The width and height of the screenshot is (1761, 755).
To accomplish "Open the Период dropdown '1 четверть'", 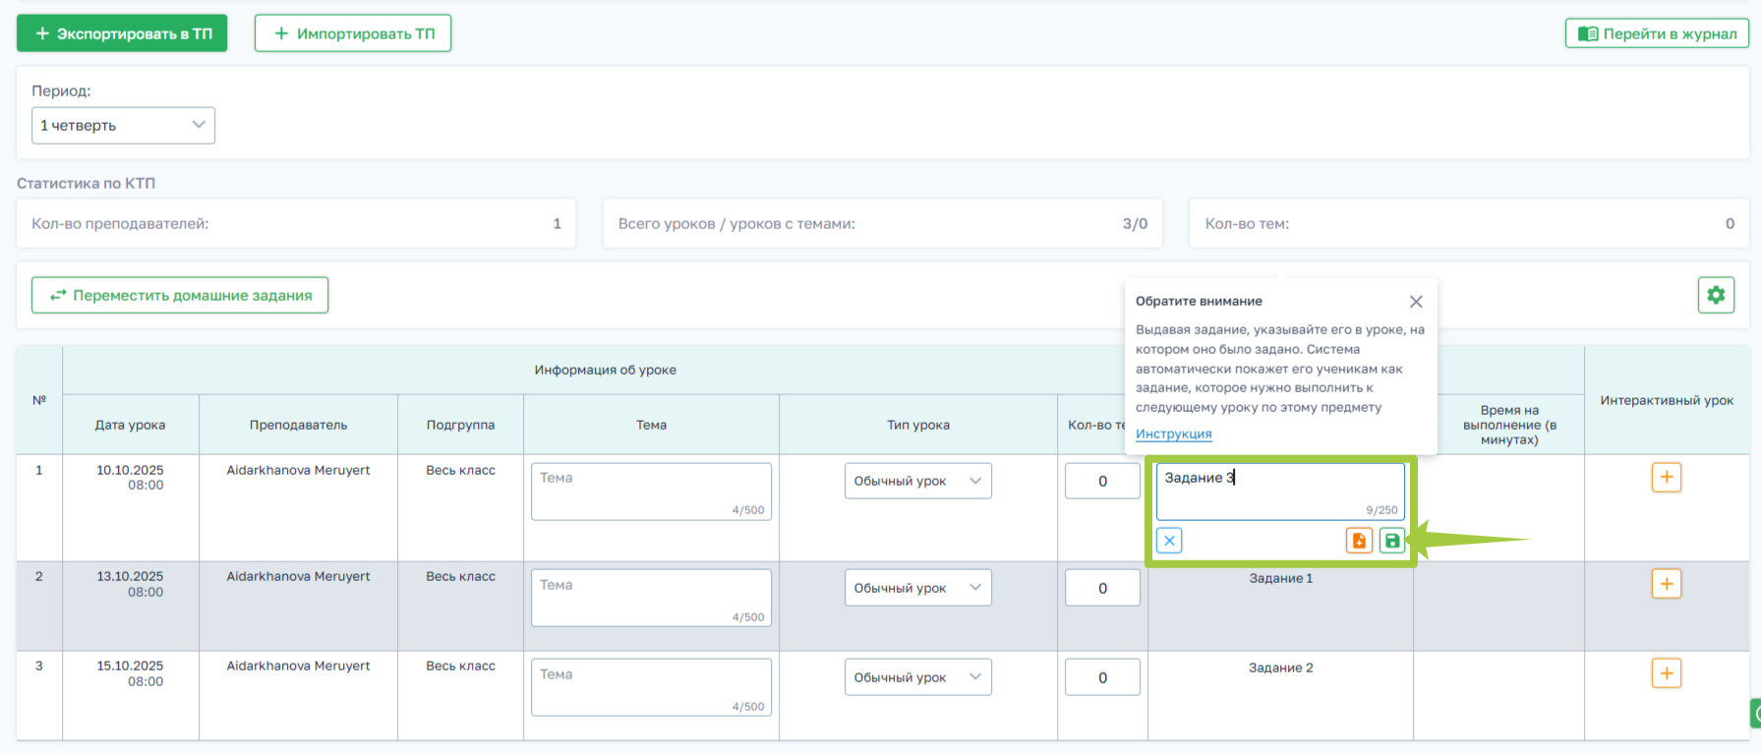I will [123, 125].
